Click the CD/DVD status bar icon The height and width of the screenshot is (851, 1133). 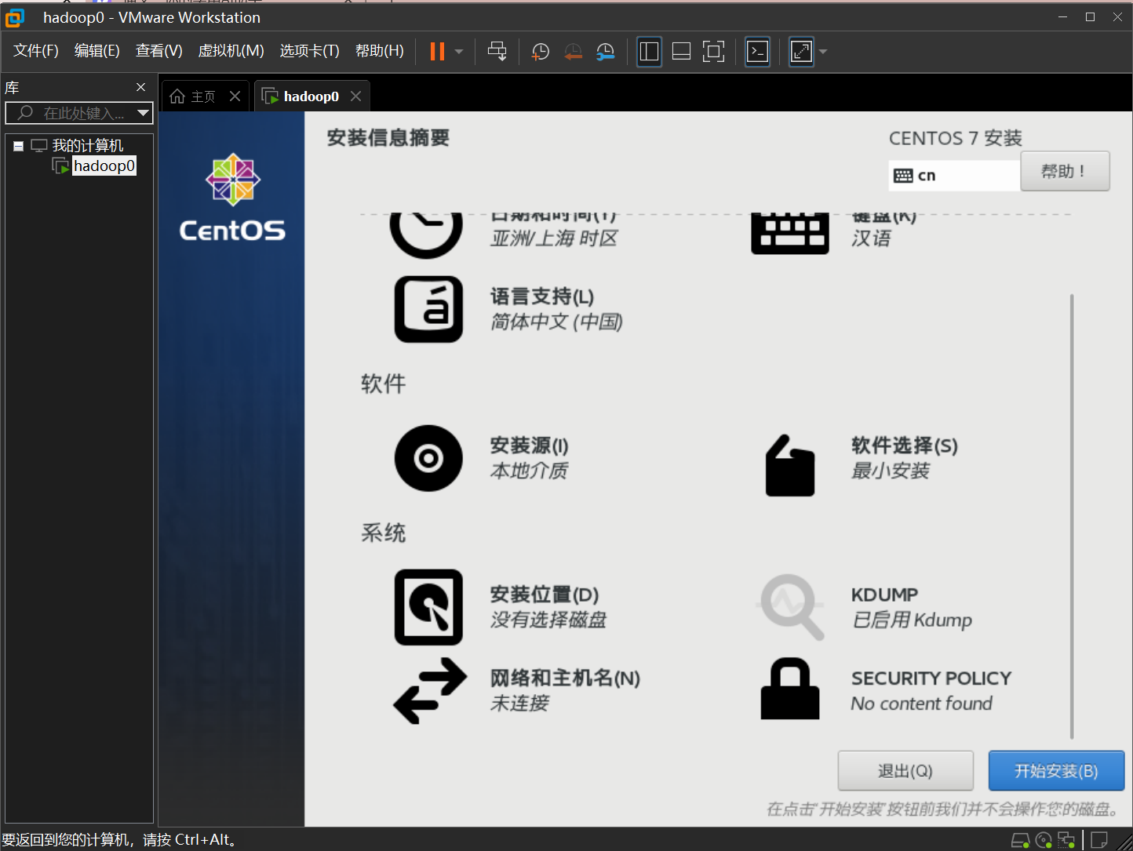pyautogui.click(x=1044, y=841)
